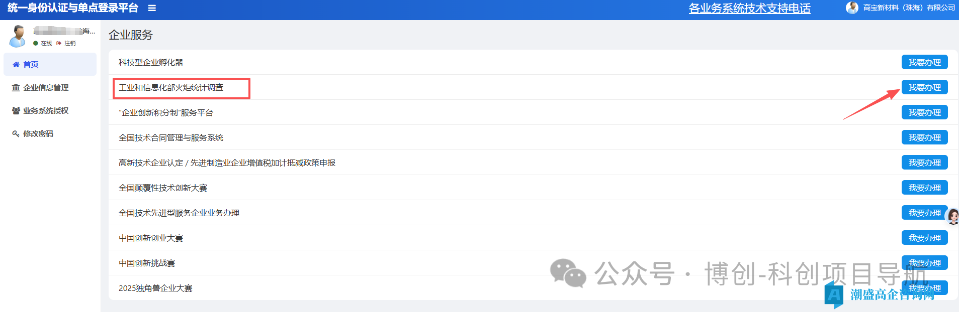Click 我要办理 for 工业和信息化部火炬统计调查

(924, 87)
